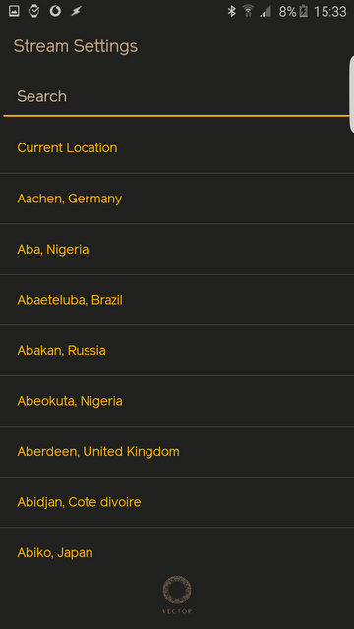The width and height of the screenshot is (354, 629).
Task: Tap the Bluetooth status icon
Action: tap(232, 11)
